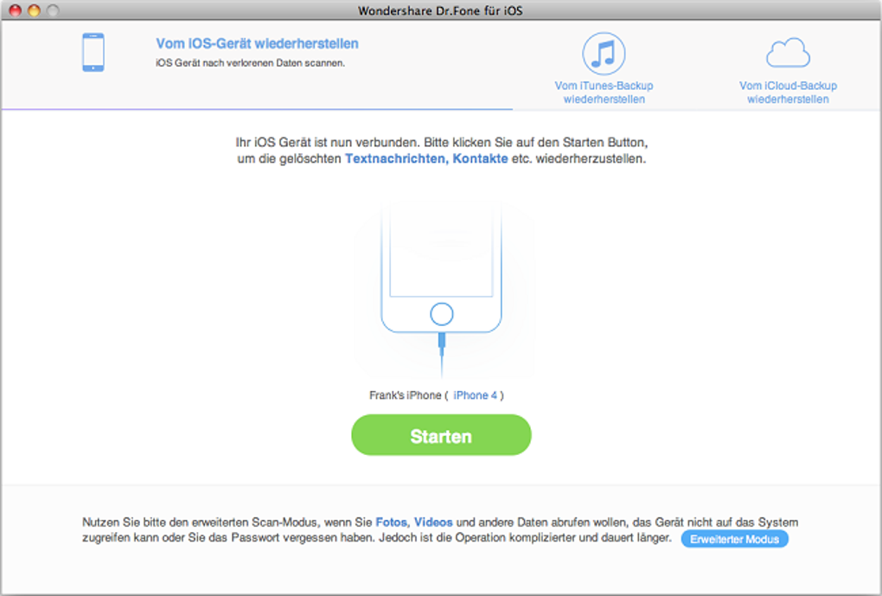Viewport: 882px width, 596px height.
Task: Click the Erweiterter Modus button
Action: [x=735, y=539]
